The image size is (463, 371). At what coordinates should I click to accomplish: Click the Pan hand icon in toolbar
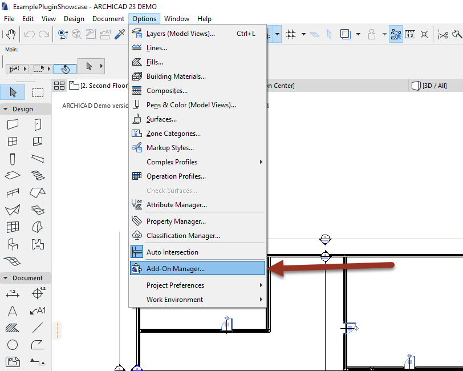click(11, 34)
